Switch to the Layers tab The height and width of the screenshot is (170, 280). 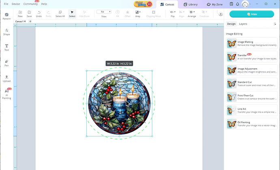coord(243,24)
